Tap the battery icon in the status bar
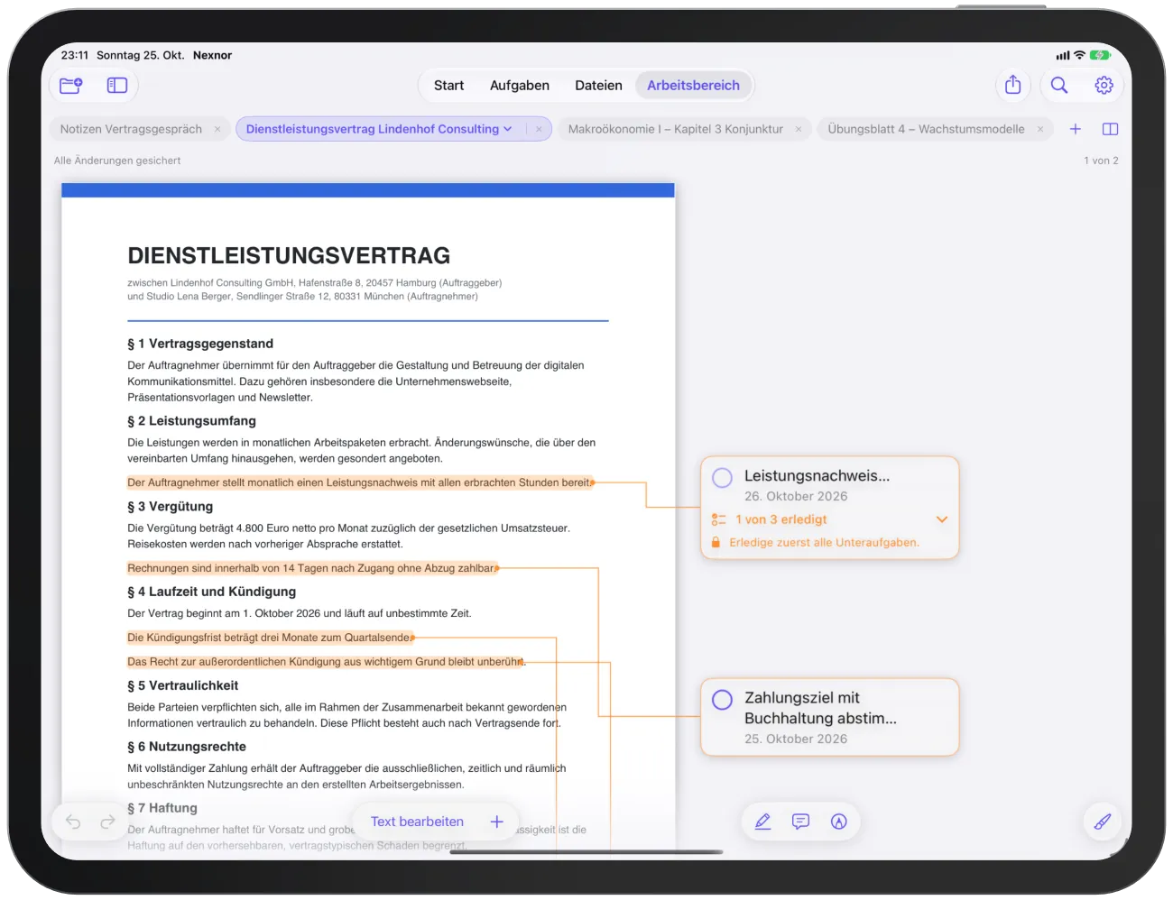 click(x=1100, y=55)
